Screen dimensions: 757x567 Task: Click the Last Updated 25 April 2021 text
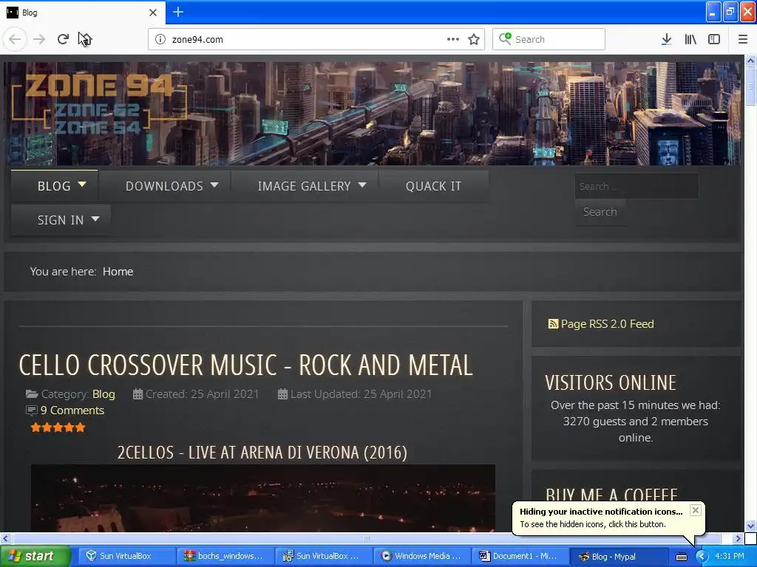(361, 394)
